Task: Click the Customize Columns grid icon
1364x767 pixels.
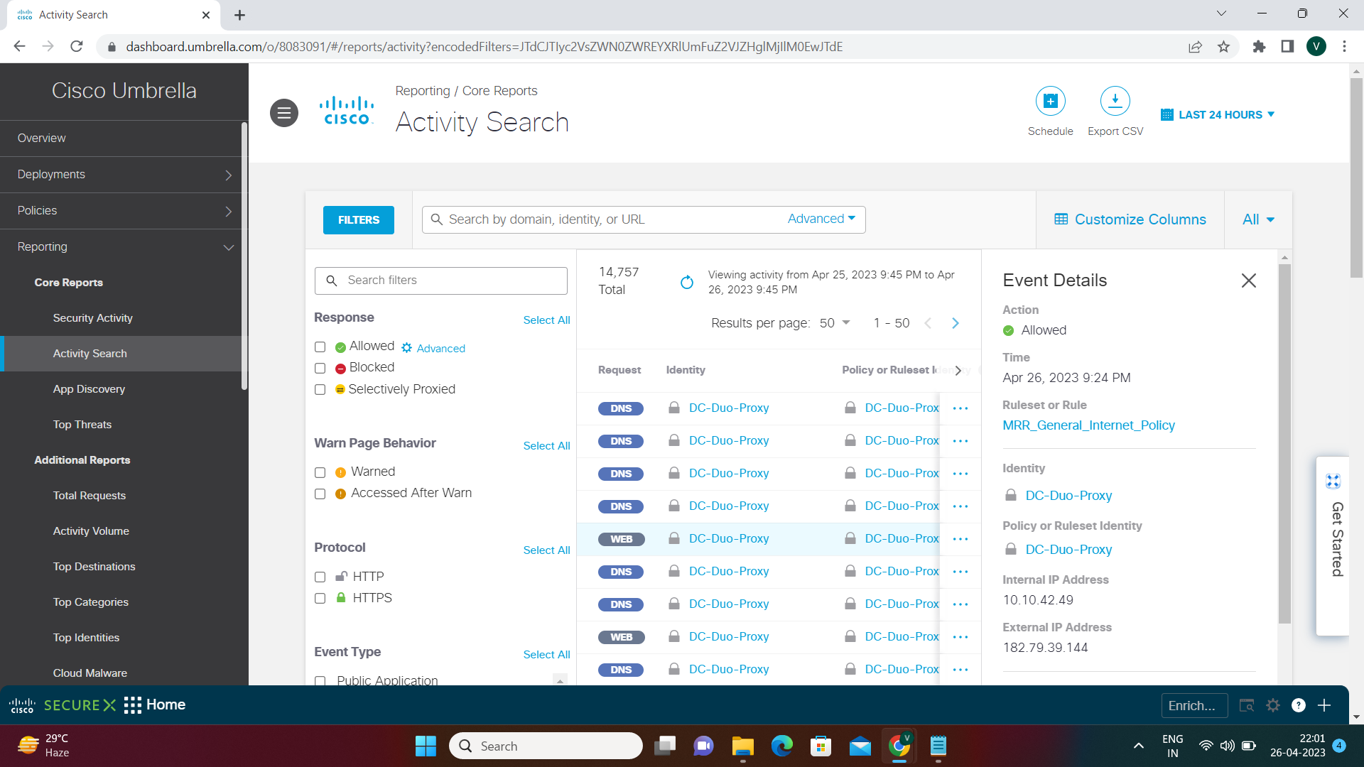Action: pos(1060,219)
